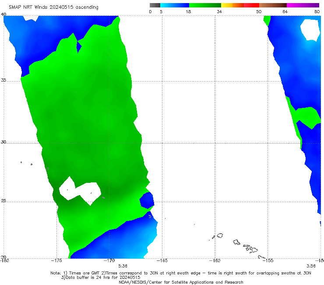Click the latitude label '30'

tap(4, 142)
